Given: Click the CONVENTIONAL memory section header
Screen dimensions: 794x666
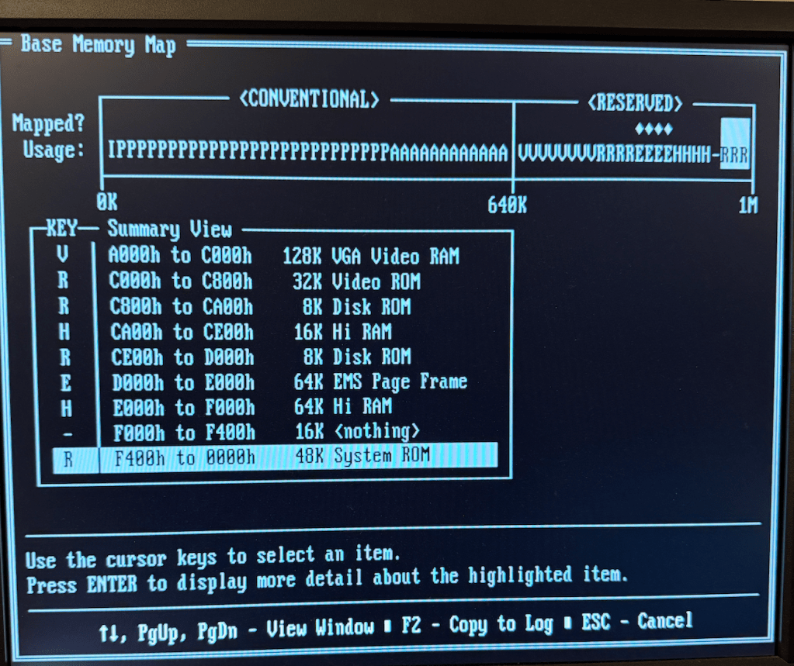Looking at the screenshot, I should 310,99.
